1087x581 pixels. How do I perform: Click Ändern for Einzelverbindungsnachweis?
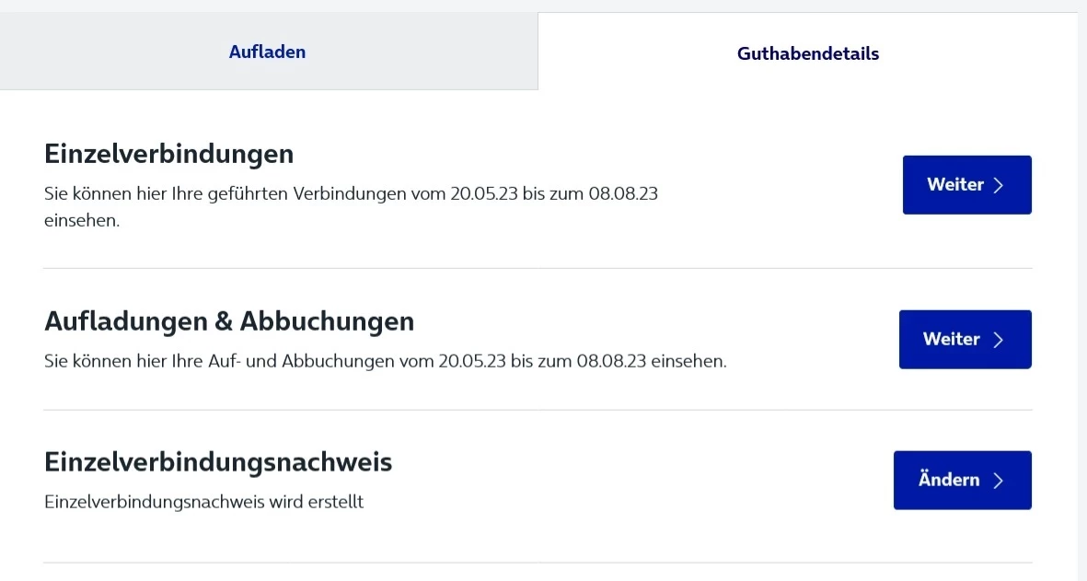pos(962,480)
